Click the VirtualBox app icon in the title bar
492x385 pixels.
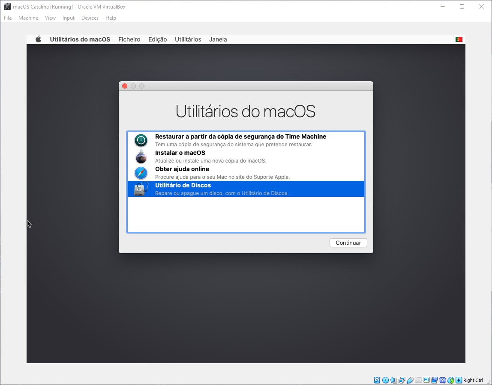coord(7,6)
